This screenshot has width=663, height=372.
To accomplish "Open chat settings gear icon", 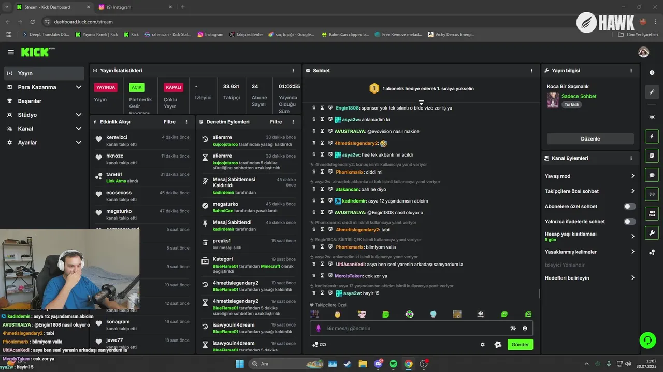I will click(483, 345).
